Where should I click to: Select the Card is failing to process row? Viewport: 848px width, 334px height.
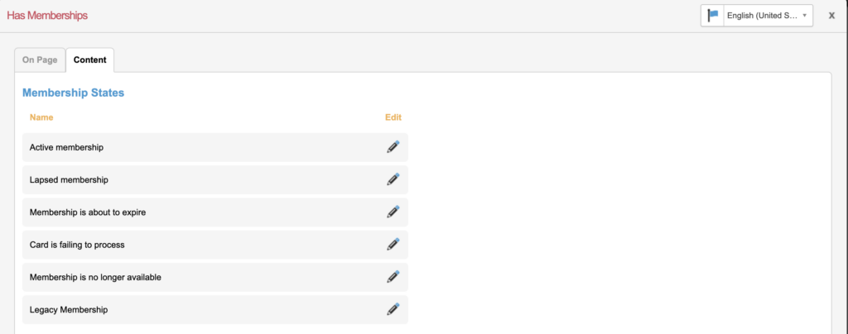(x=77, y=245)
